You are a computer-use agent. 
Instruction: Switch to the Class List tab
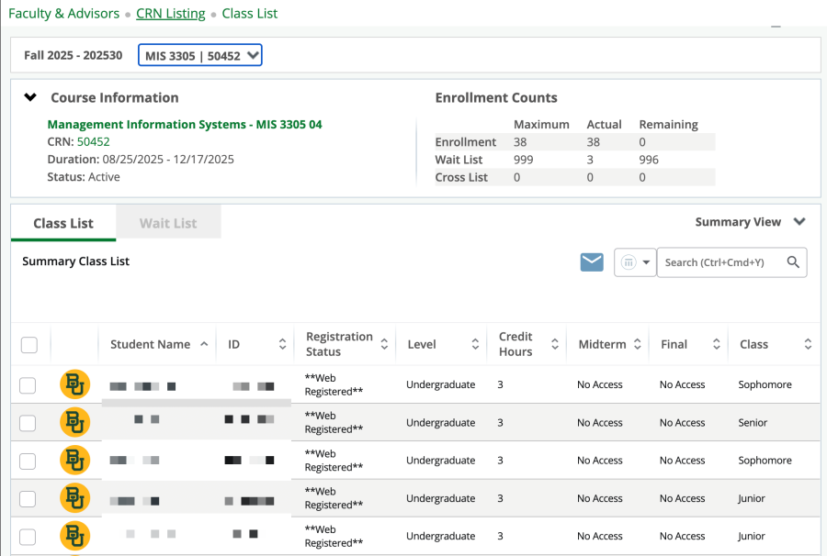tap(63, 223)
